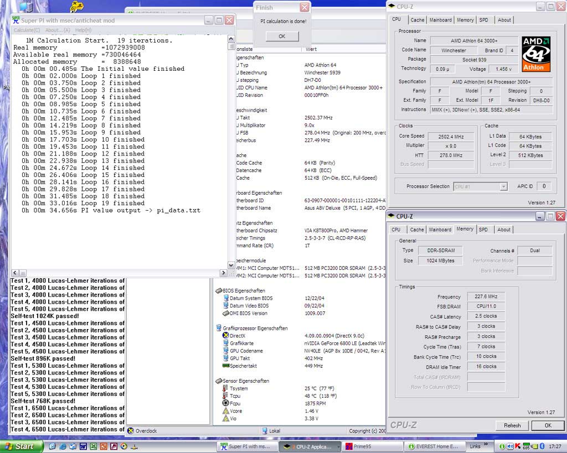Expand the CPU-Z taskbar group arrow
567x453 pixels.
tap(339, 447)
